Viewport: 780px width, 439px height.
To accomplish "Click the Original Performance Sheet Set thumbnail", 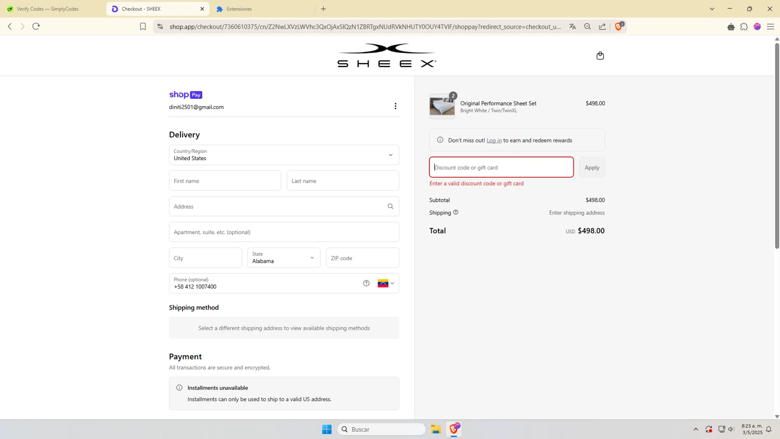I will pos(442,106).
